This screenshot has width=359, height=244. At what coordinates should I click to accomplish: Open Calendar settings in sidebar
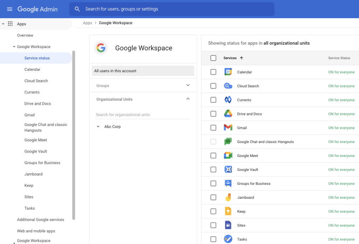(32, 69)
